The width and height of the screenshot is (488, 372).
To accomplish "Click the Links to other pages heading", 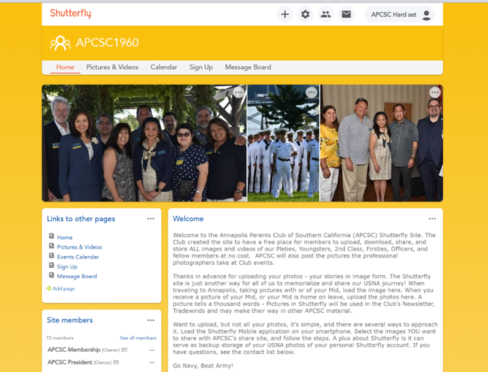I will coord(81,219).
